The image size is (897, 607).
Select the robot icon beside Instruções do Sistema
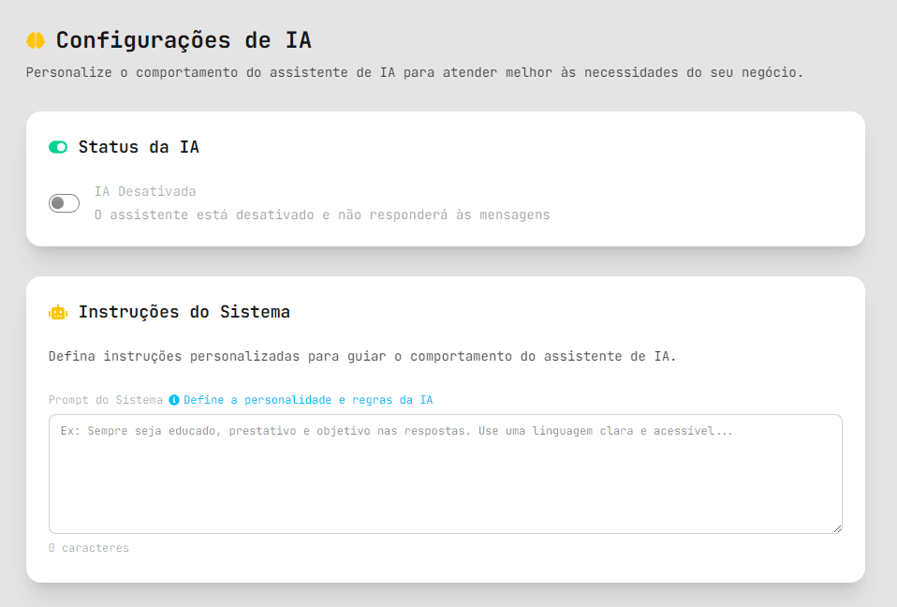click(57, 312)
